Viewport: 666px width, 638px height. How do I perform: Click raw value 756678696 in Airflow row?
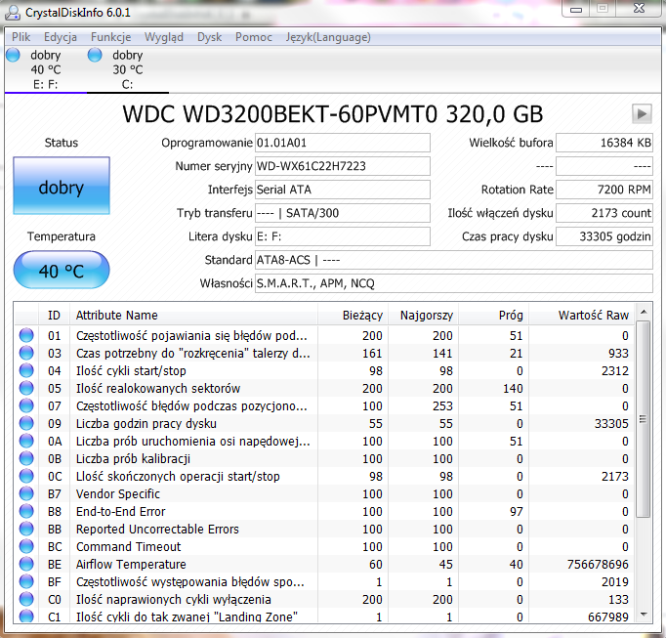point(598,564)
